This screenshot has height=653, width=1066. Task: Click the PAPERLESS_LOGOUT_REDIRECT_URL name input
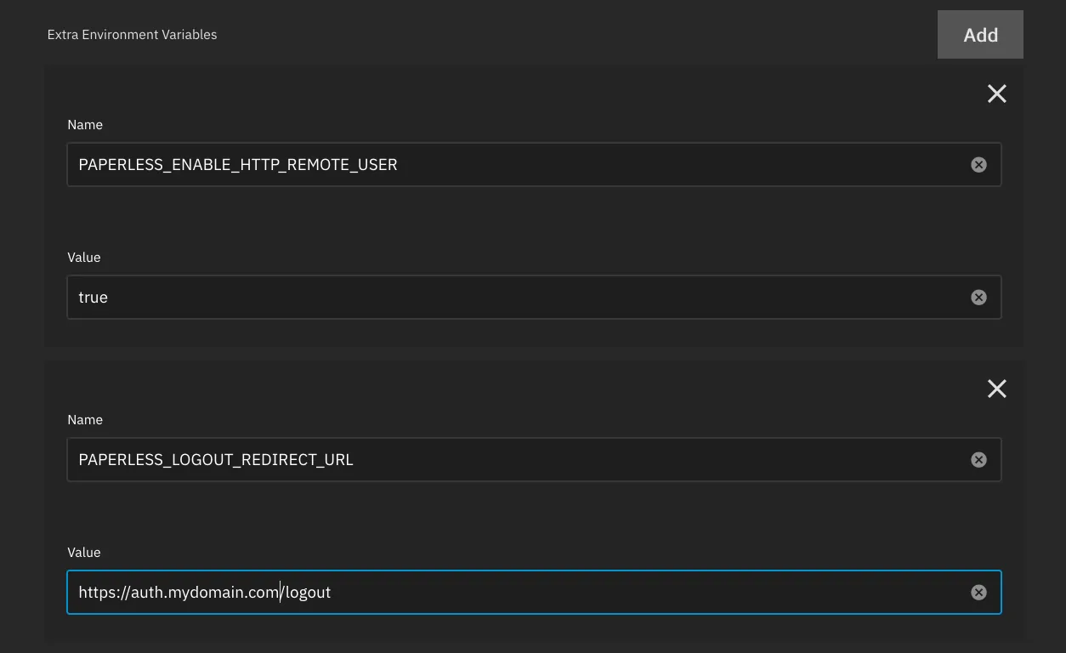[510, 459]
